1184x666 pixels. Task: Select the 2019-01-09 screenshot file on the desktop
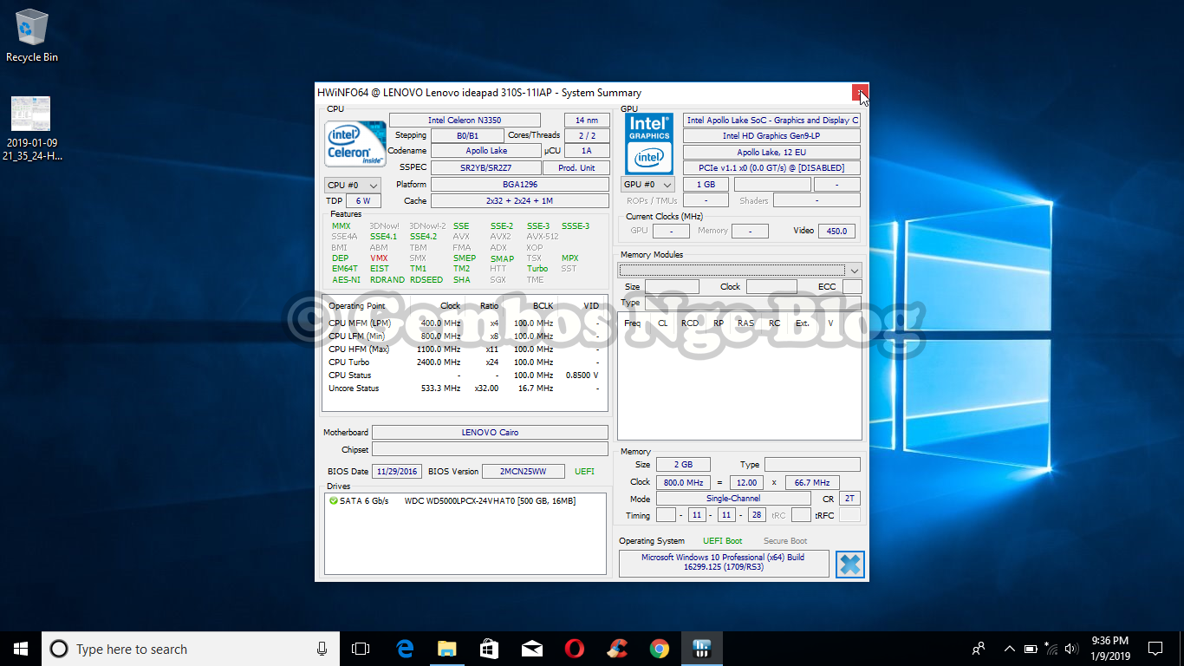[x=31, y=129]
